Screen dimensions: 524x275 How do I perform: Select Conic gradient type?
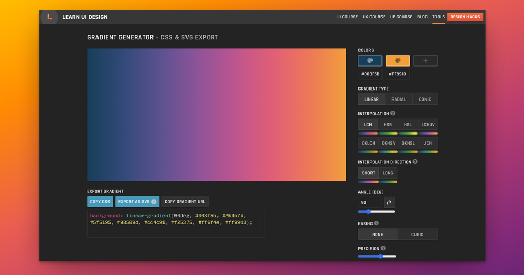point(425,99)
